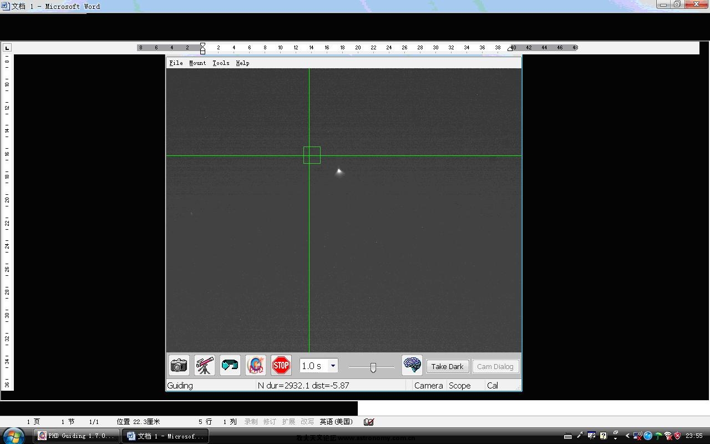The height and width of the screenshot is (444, 710).
Task: Click the spelling check book icon
Action: (369, 422)
